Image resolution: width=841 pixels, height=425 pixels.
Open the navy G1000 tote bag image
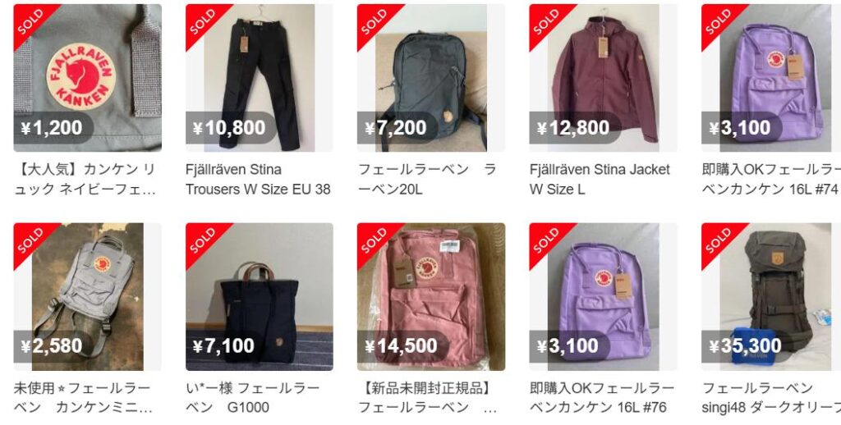coord(259,296)
